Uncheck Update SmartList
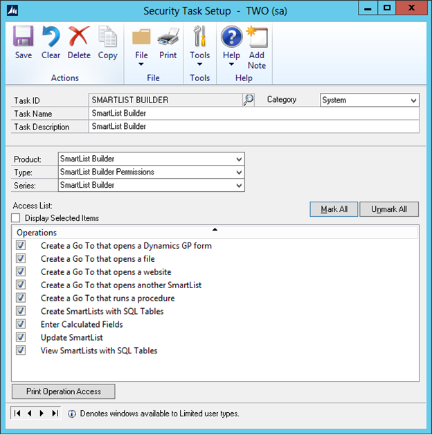This screenshot has width=432, height=435. tap(21, 337)
